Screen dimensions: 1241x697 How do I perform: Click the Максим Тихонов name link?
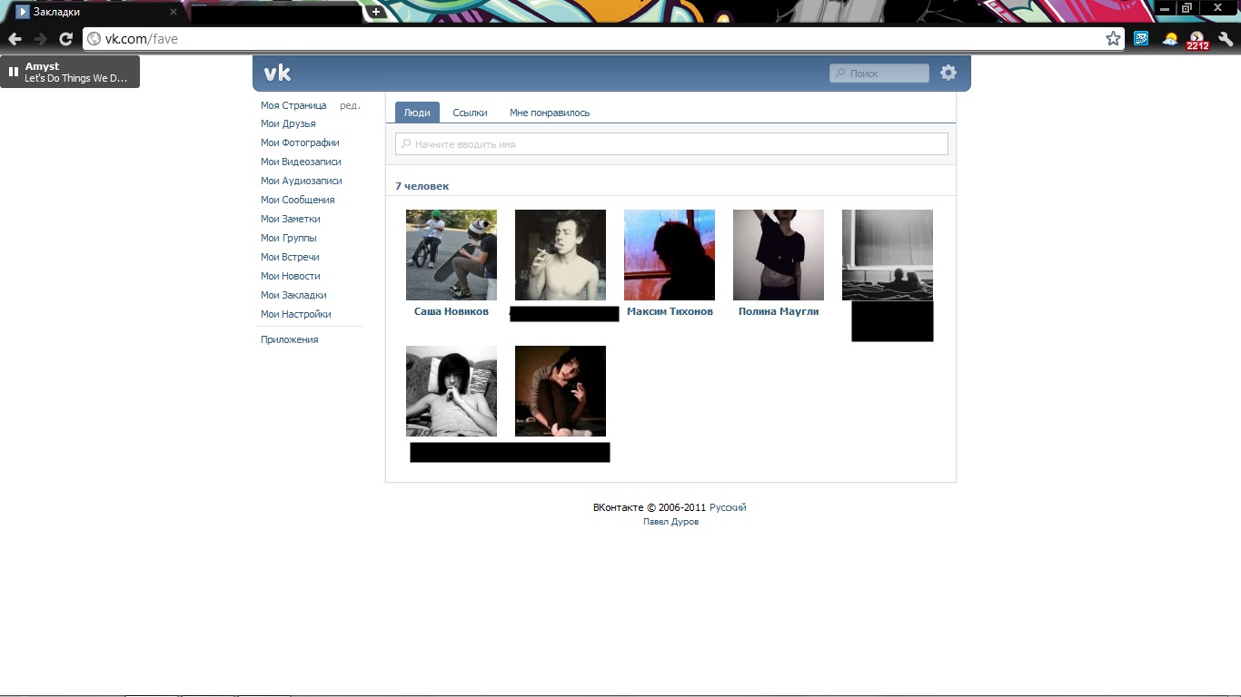pyautogui.click(x=670, y=311)
